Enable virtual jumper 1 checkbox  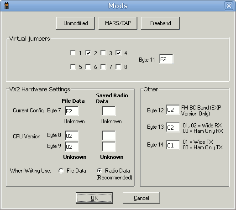73,53
